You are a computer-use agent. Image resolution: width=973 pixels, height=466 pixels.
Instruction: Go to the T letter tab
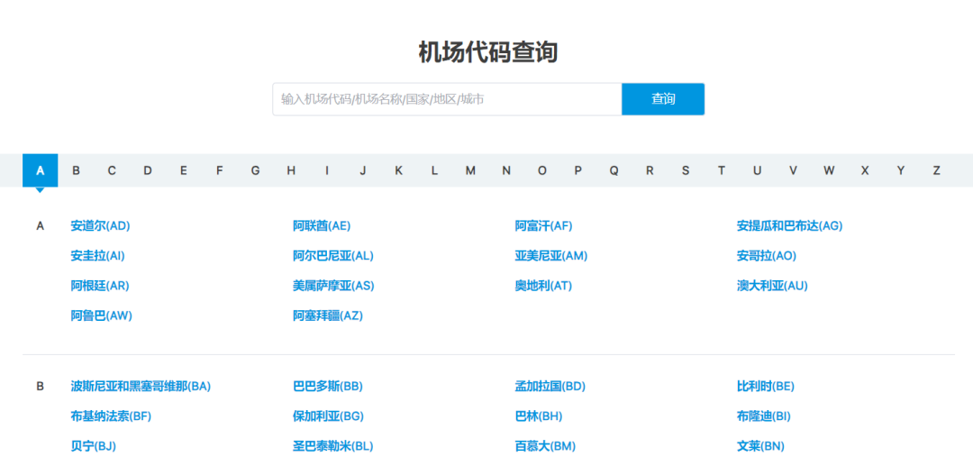click(x=721, y=170)
